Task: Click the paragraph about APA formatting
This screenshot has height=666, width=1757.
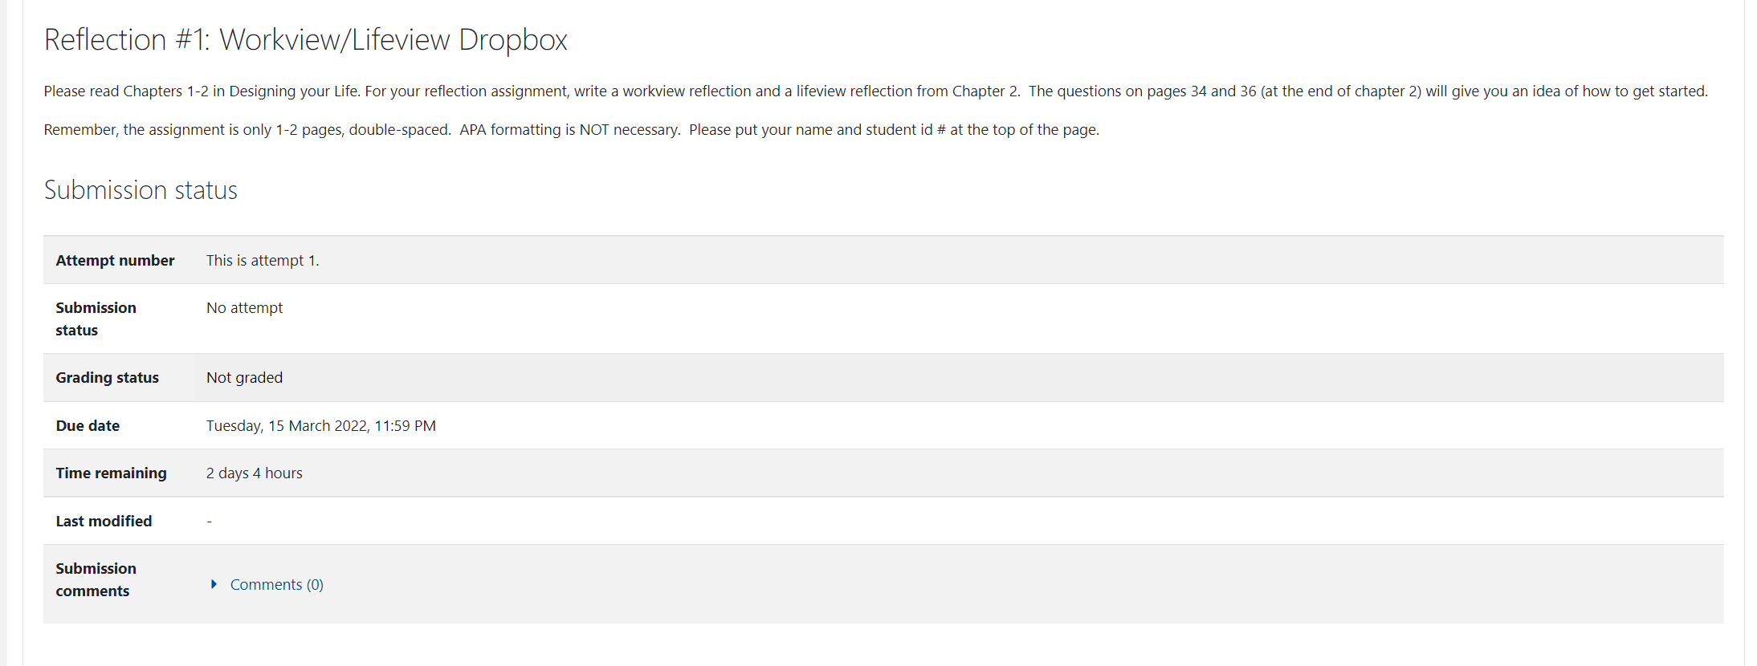Action: 572,129
